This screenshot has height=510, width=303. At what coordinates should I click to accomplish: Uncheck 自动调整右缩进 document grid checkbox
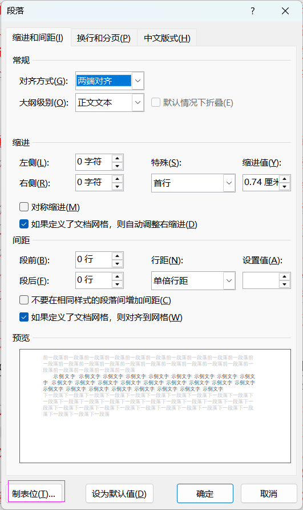(x=24, y=224)
